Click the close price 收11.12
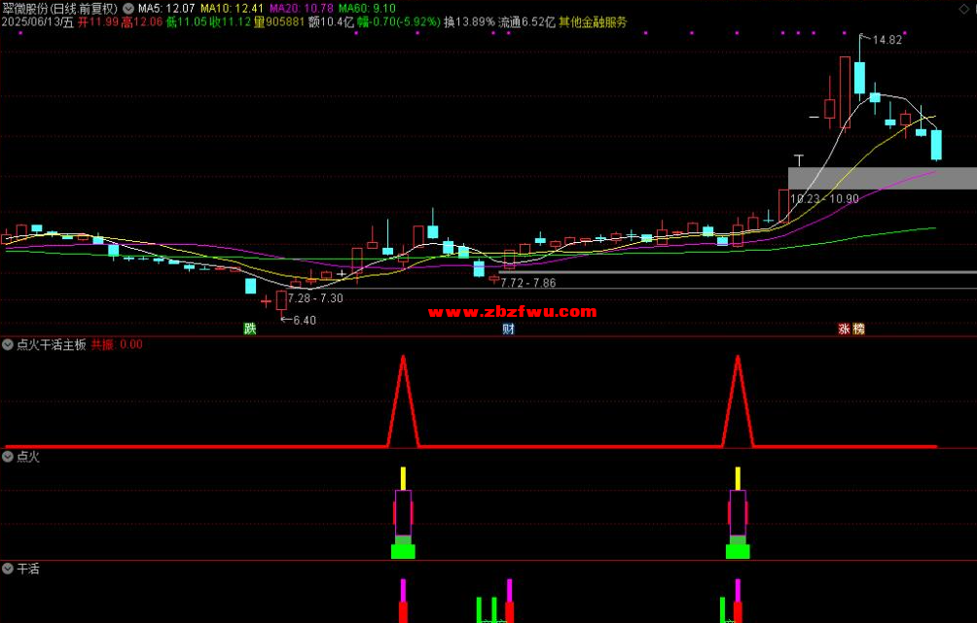977x623 pixels. (230, 22)
